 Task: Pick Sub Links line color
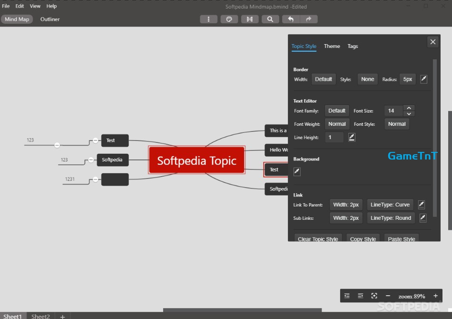click(423, 218)
